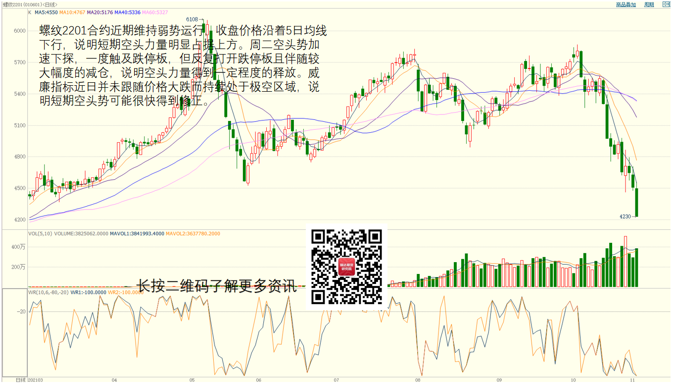
Task: Click the 日线 period label at bottom left
Action: (x=20, y=380)
